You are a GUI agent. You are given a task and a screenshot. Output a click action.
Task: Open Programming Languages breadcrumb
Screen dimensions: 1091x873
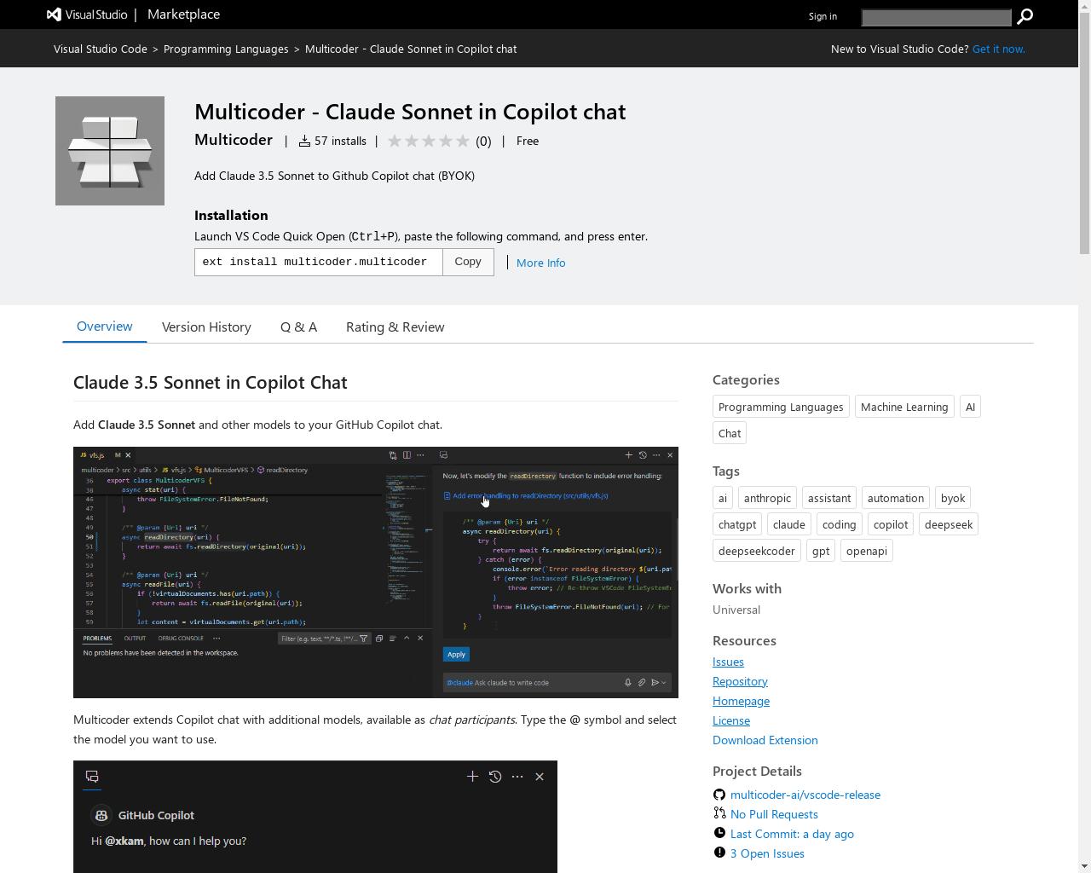(226, 49)
